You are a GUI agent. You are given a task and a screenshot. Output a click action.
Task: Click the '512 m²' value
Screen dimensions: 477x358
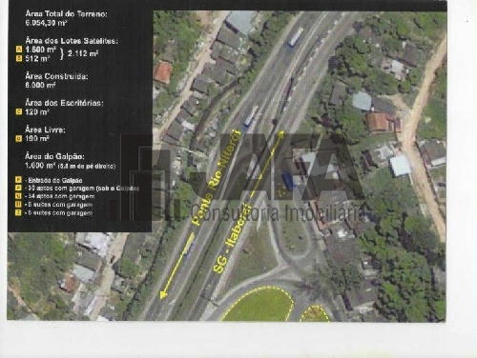point(37,59)
